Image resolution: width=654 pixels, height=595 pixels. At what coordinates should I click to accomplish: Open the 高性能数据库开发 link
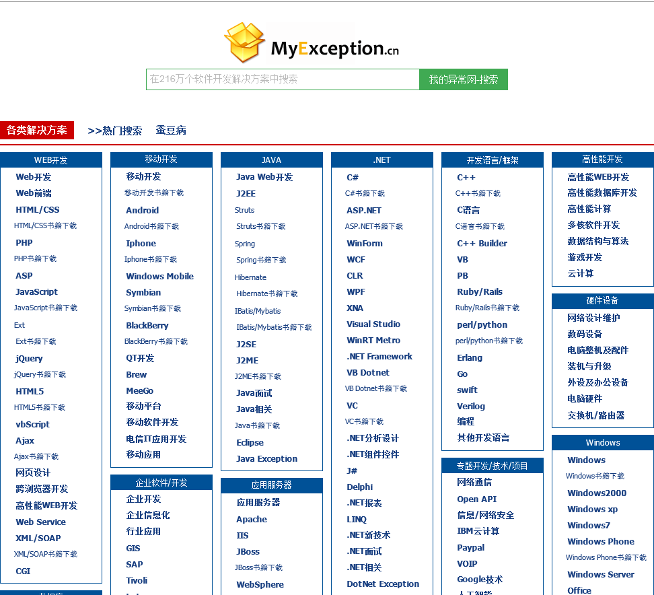click(x=602, y=193)
